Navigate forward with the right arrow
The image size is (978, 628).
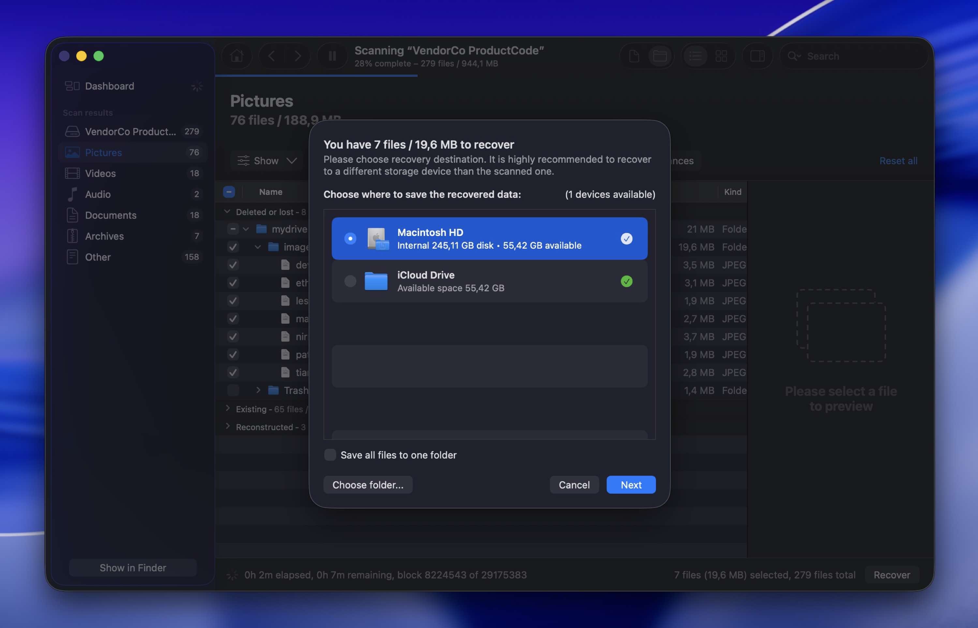click(x=298, y=56)
